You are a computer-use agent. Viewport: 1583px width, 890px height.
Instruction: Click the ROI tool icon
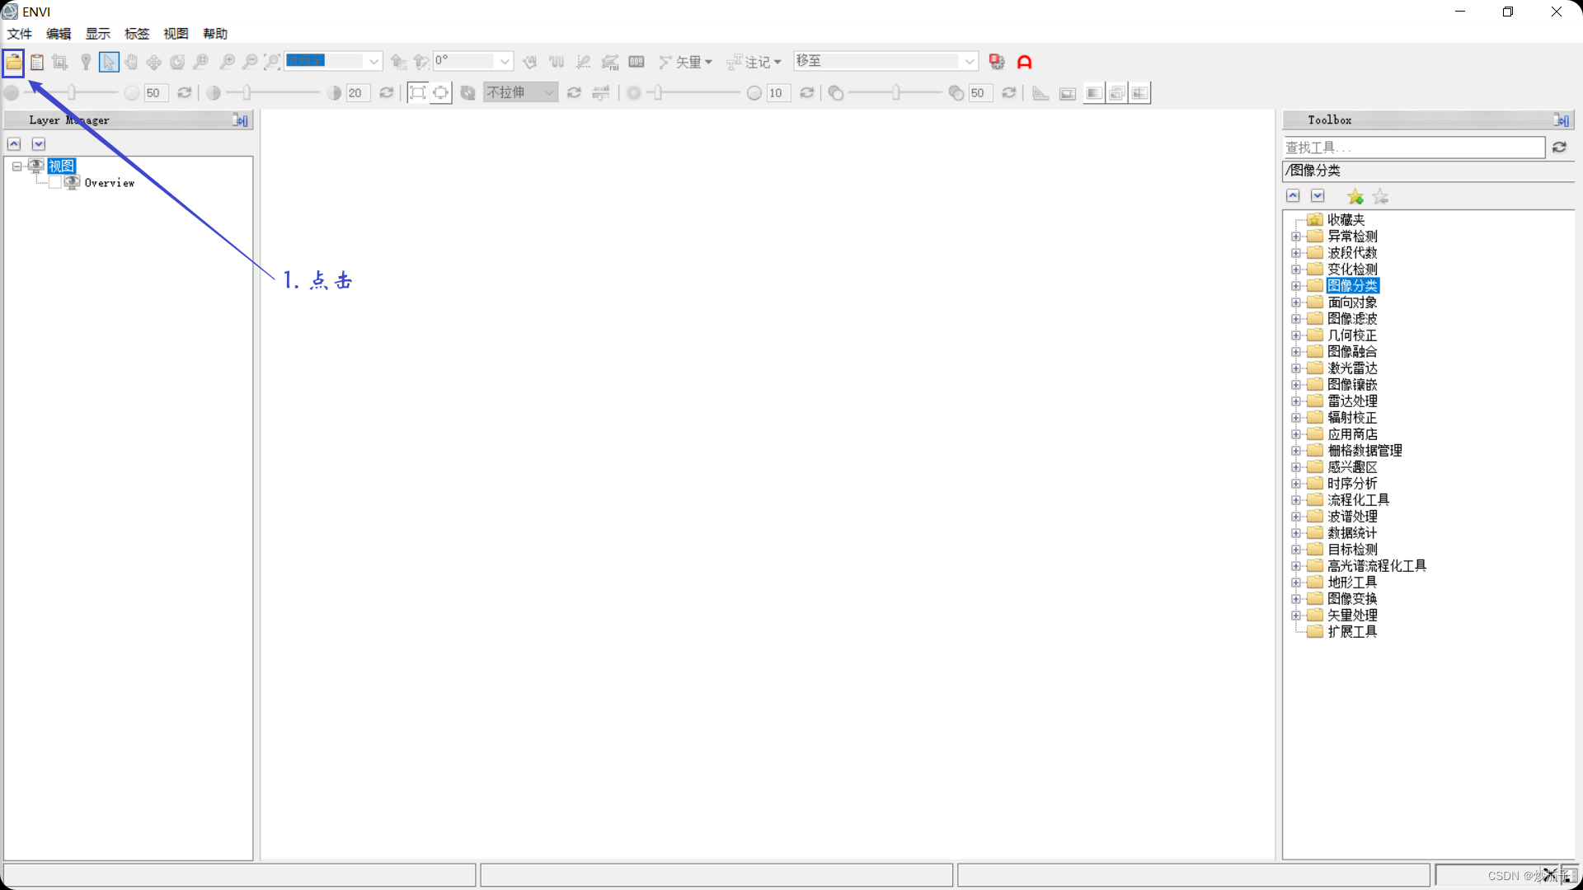click(610, 62)
